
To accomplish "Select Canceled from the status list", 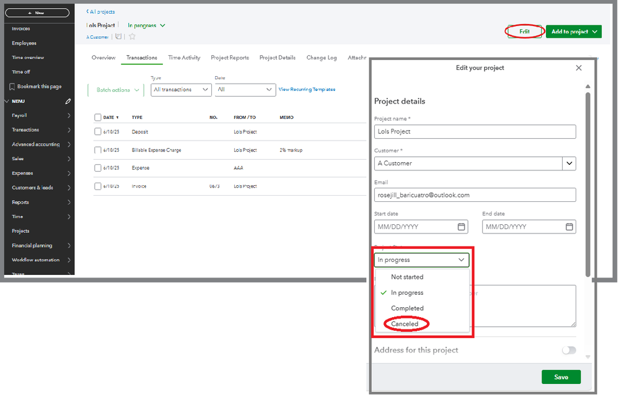I will 405,324.
